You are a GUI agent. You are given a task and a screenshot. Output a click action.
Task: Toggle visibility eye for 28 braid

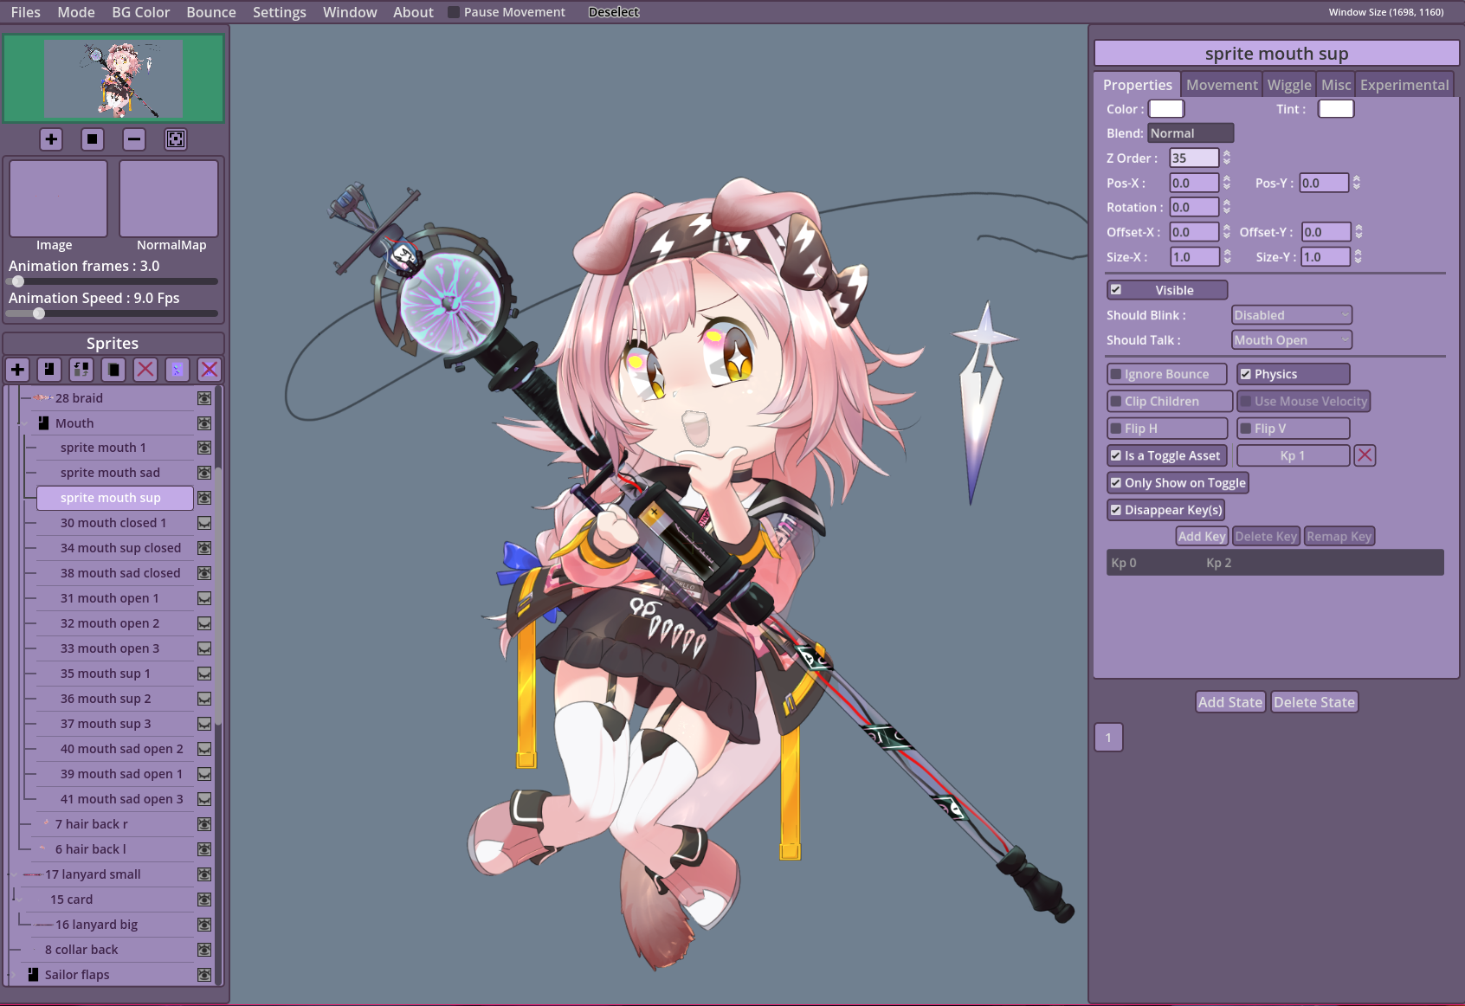click(204, 398)
